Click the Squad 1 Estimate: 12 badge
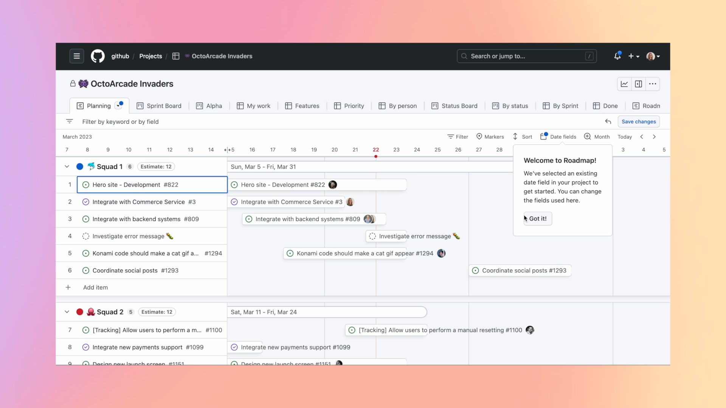Viewport: 726px width, 408px height. coord(156,167)
